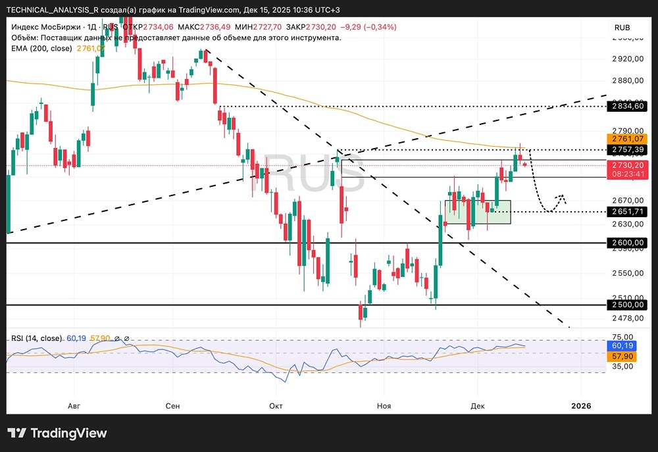The width and height of the screenshot is (658, 452).
Task: Click the 35,00 RSI axis tick
Action: (622, 366)
